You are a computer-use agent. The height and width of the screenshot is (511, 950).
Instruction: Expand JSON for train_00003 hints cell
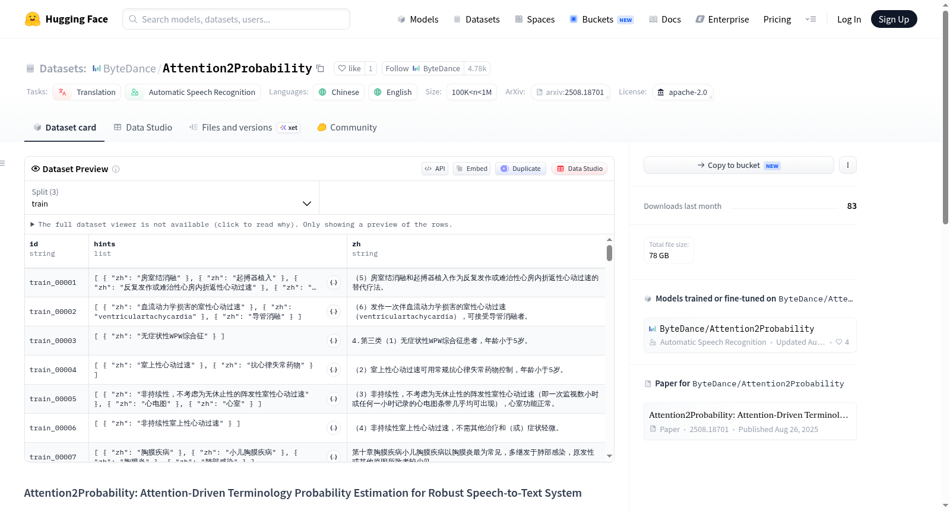pyautogui.click(x=334, y=341)
